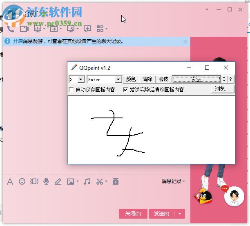The width and height of the screenshot is (250, 226).
Task: Dismiss the message roaming notice bar
Action: click(x=185, y=41)
